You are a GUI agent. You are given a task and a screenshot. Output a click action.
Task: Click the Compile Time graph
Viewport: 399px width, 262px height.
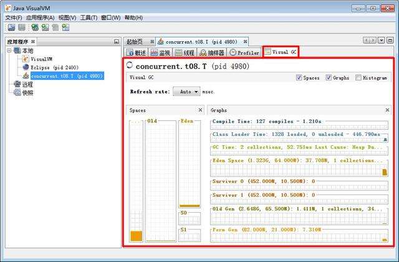coord(299,124)
